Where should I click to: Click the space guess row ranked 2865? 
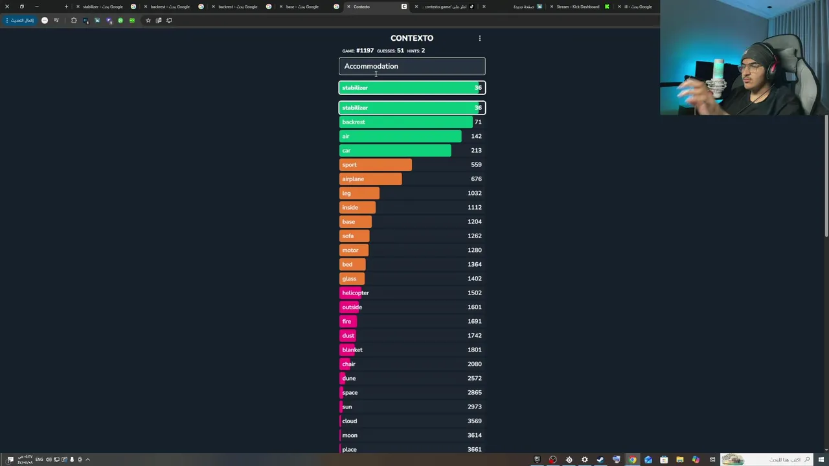tap(412, 392)
